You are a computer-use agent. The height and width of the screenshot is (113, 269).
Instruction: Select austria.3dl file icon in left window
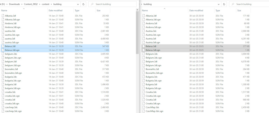click(3, 39)
